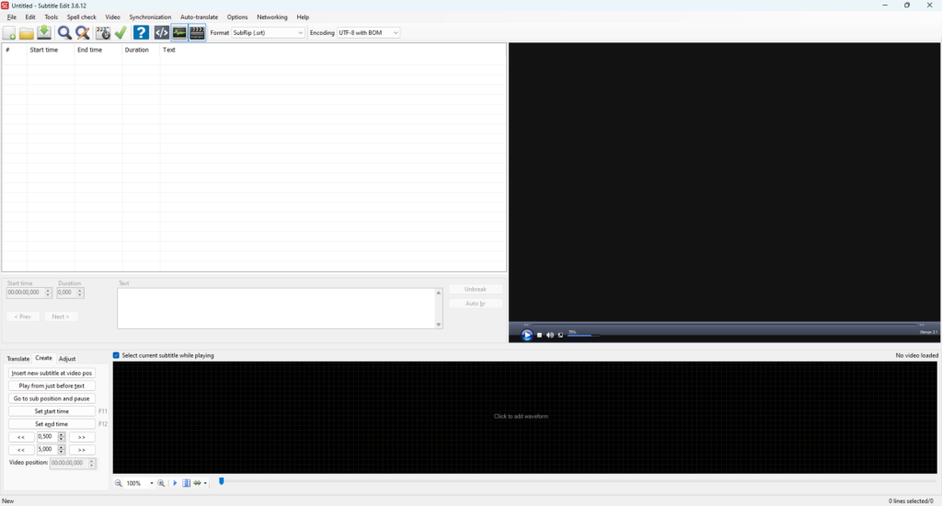Open the Video menu
Viewport: 942px width, 506px height.
pyautogui.click(x=112, y=17)
